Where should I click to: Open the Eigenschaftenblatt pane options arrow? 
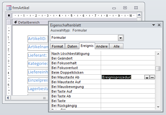tap(153, 25)
